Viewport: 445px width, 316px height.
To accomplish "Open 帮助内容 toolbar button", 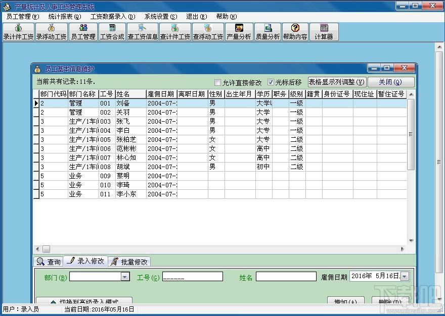I will (x=295, y=32).
